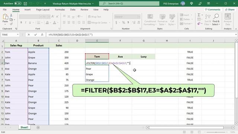Toggle Underline formatting
Screen dimensions: 238x134
(x=30, y=22)
